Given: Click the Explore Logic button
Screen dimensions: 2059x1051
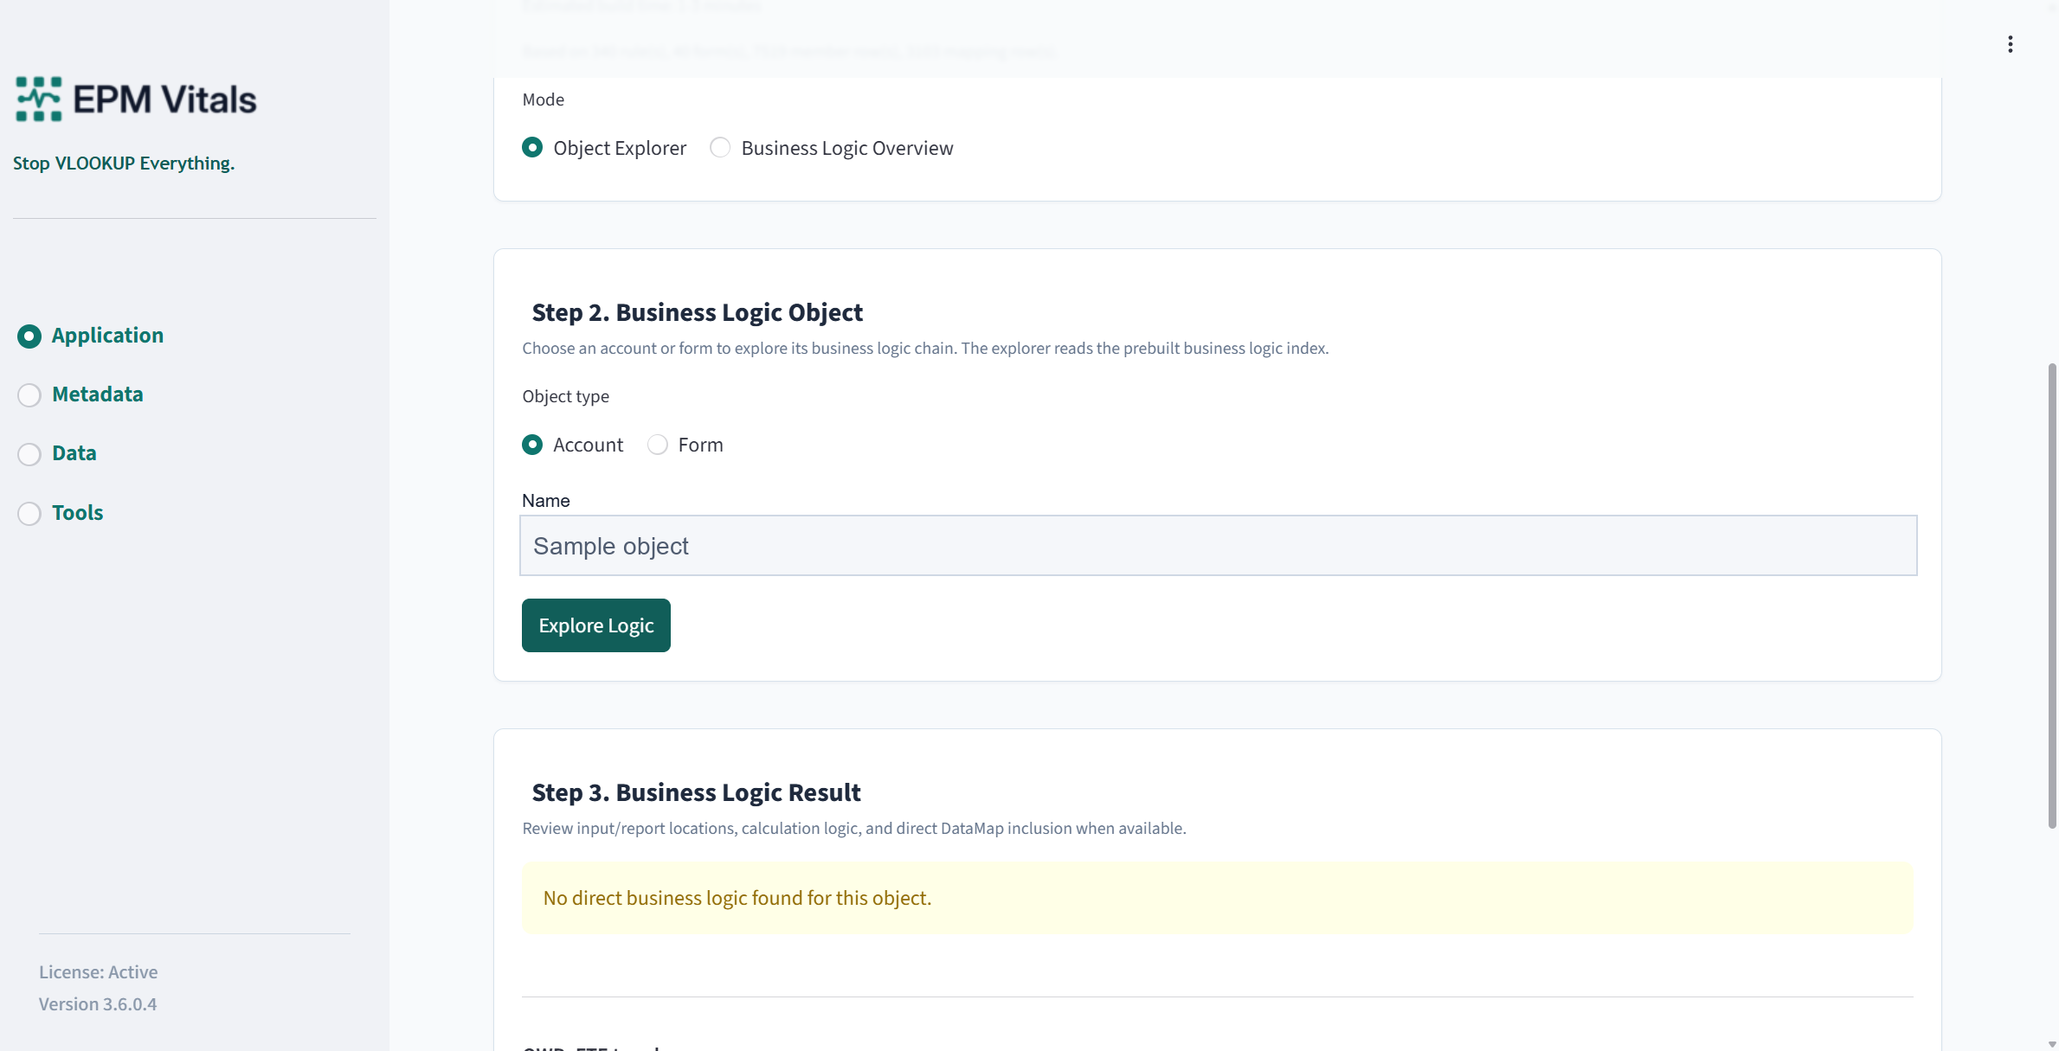Looking at the screenshot, I should pos(595,625).
